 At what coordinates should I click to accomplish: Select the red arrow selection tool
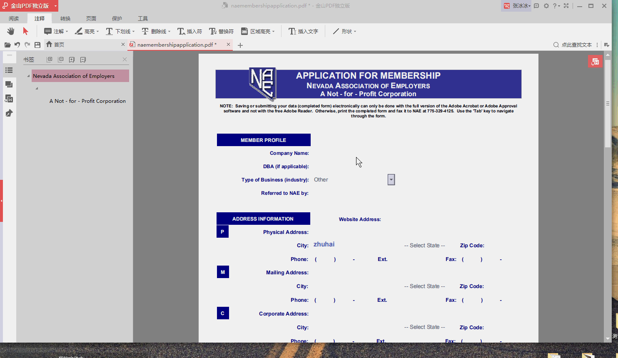click(x=25, y=31)
